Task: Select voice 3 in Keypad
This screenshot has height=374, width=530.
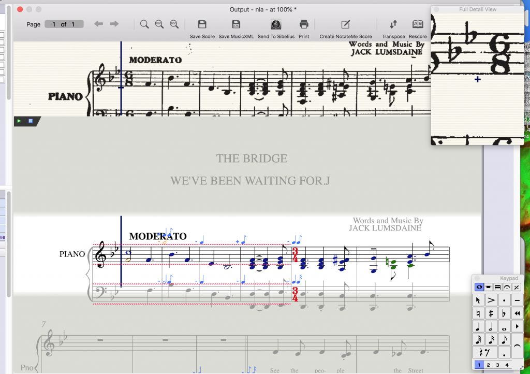Action: click(x=497, y=365)
